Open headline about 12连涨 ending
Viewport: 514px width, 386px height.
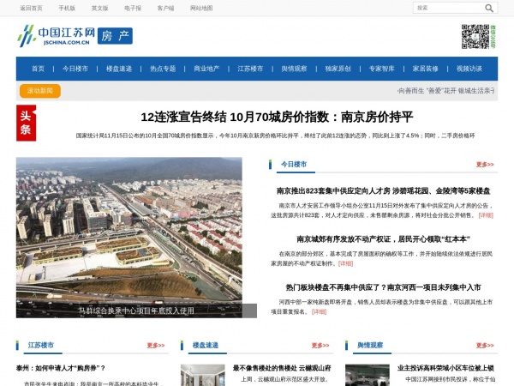point(277,117)
